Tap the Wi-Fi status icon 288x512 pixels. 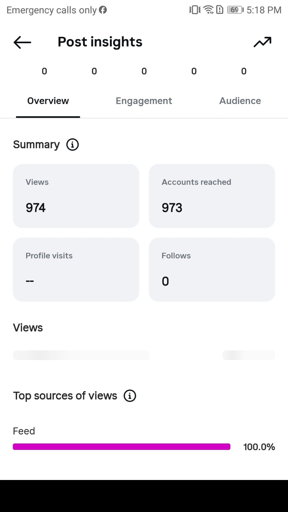click(209, 10)
